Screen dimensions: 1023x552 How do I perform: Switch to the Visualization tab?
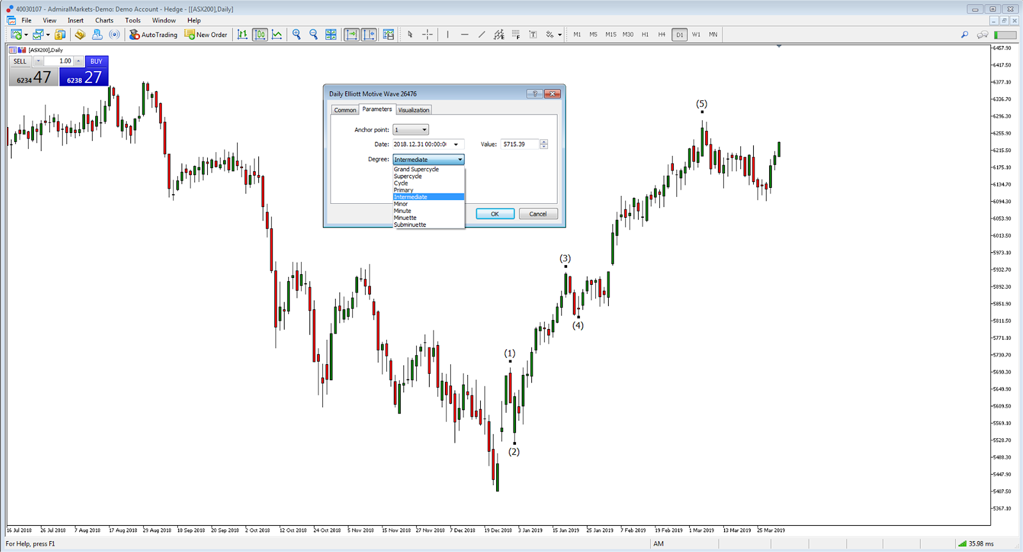click(414, 110)
